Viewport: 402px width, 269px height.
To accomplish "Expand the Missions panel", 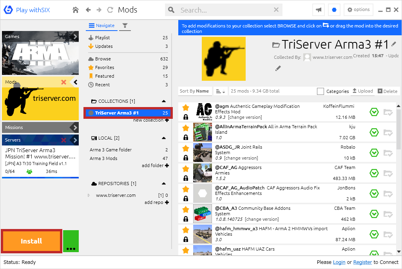I will point(75,127).
